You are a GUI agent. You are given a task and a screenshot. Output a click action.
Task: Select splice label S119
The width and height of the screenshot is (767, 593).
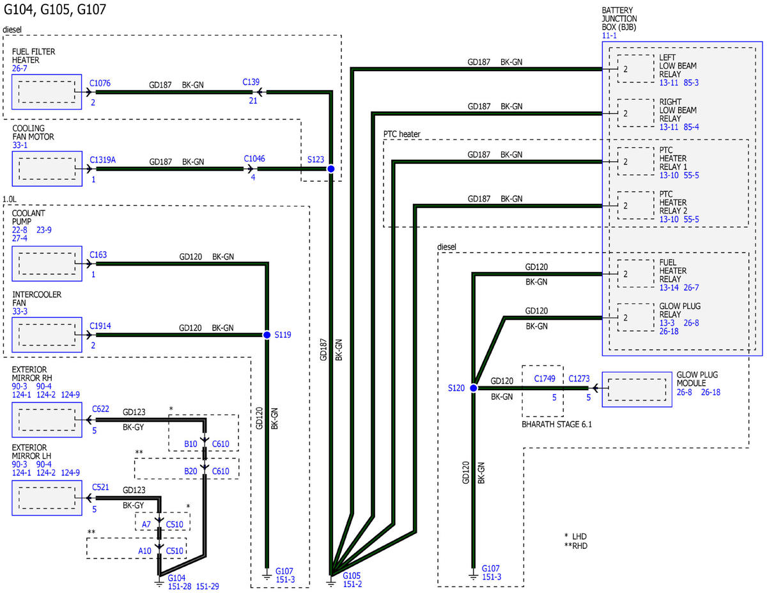point(283,335)
